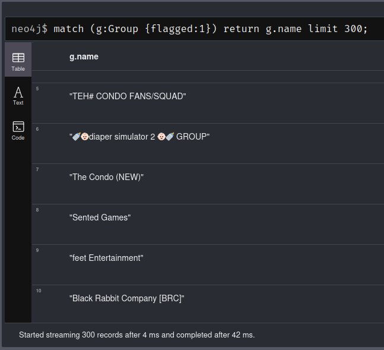Viewport: 384px width, 350px height.
Task: Click the g.name column header
Action: (x=84, y=56)
